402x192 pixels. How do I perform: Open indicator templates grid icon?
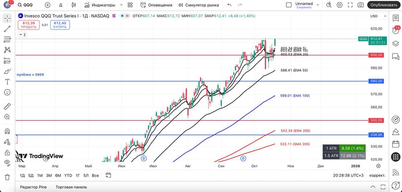(x=130, y=5)
